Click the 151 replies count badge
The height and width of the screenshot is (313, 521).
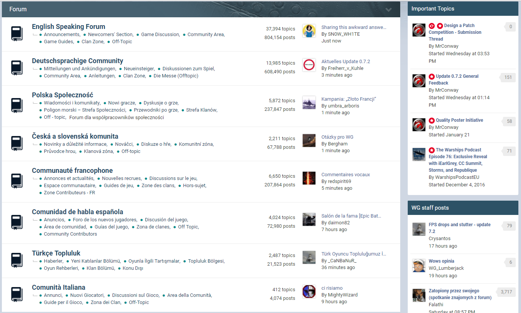pyautogui.click(x=508, y=77)
